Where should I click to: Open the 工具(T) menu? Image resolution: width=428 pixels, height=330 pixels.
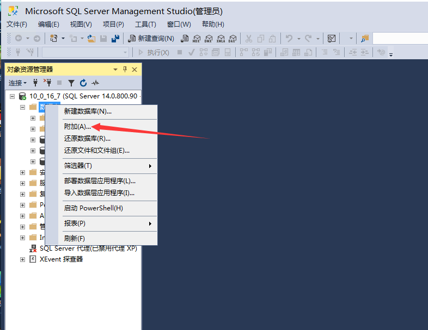point(145,24)
